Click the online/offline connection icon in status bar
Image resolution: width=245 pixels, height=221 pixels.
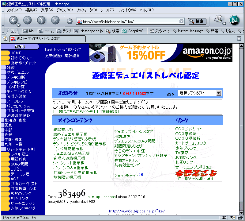[224, 217]
